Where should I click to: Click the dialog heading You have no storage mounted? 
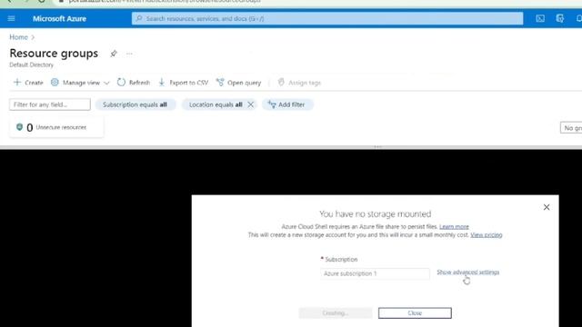[375, 214]
